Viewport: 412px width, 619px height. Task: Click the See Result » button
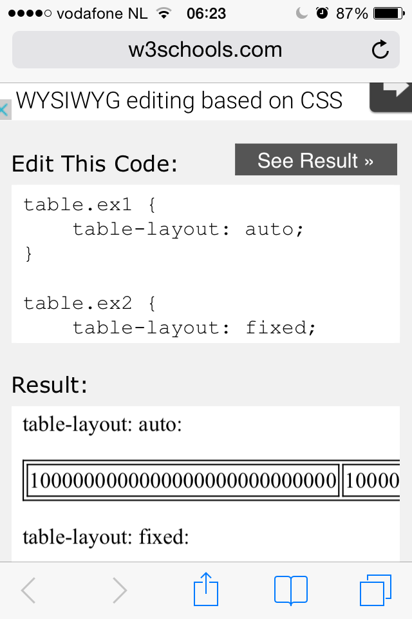click(316, 159)
